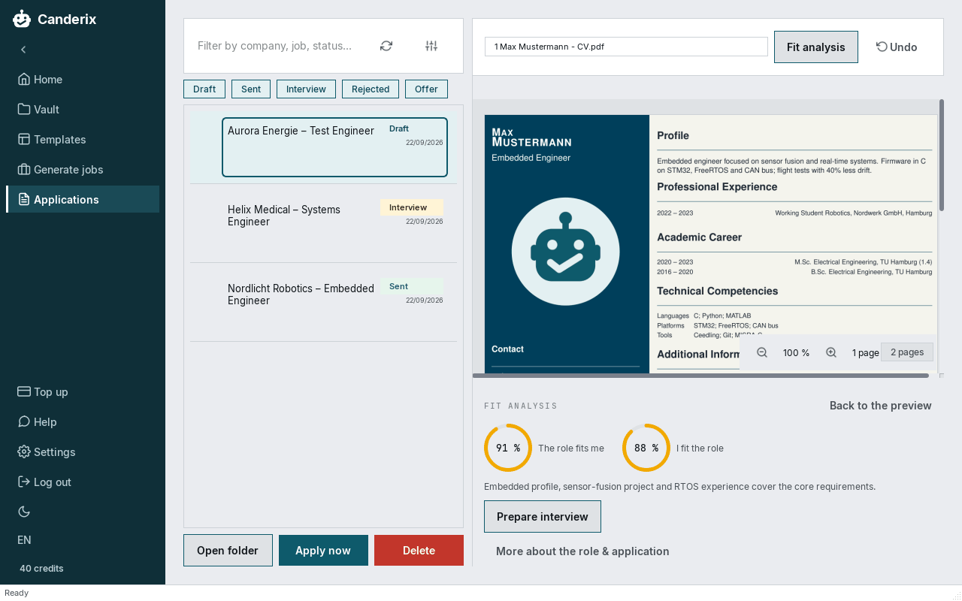This screenshot has height=601, width=962.
Task: Switch preview to 2 pages view
Action: tap(907, 352)
